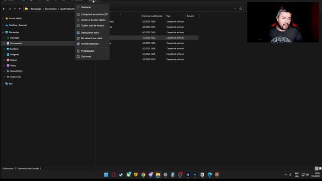322x181 pixels.
Task: Go forward with the forward arrow
Action: 10,9
